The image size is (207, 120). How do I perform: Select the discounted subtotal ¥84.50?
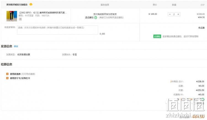tap(201, 17)
